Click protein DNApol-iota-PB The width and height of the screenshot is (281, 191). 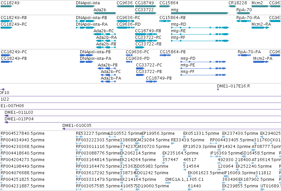click(95, 52)
